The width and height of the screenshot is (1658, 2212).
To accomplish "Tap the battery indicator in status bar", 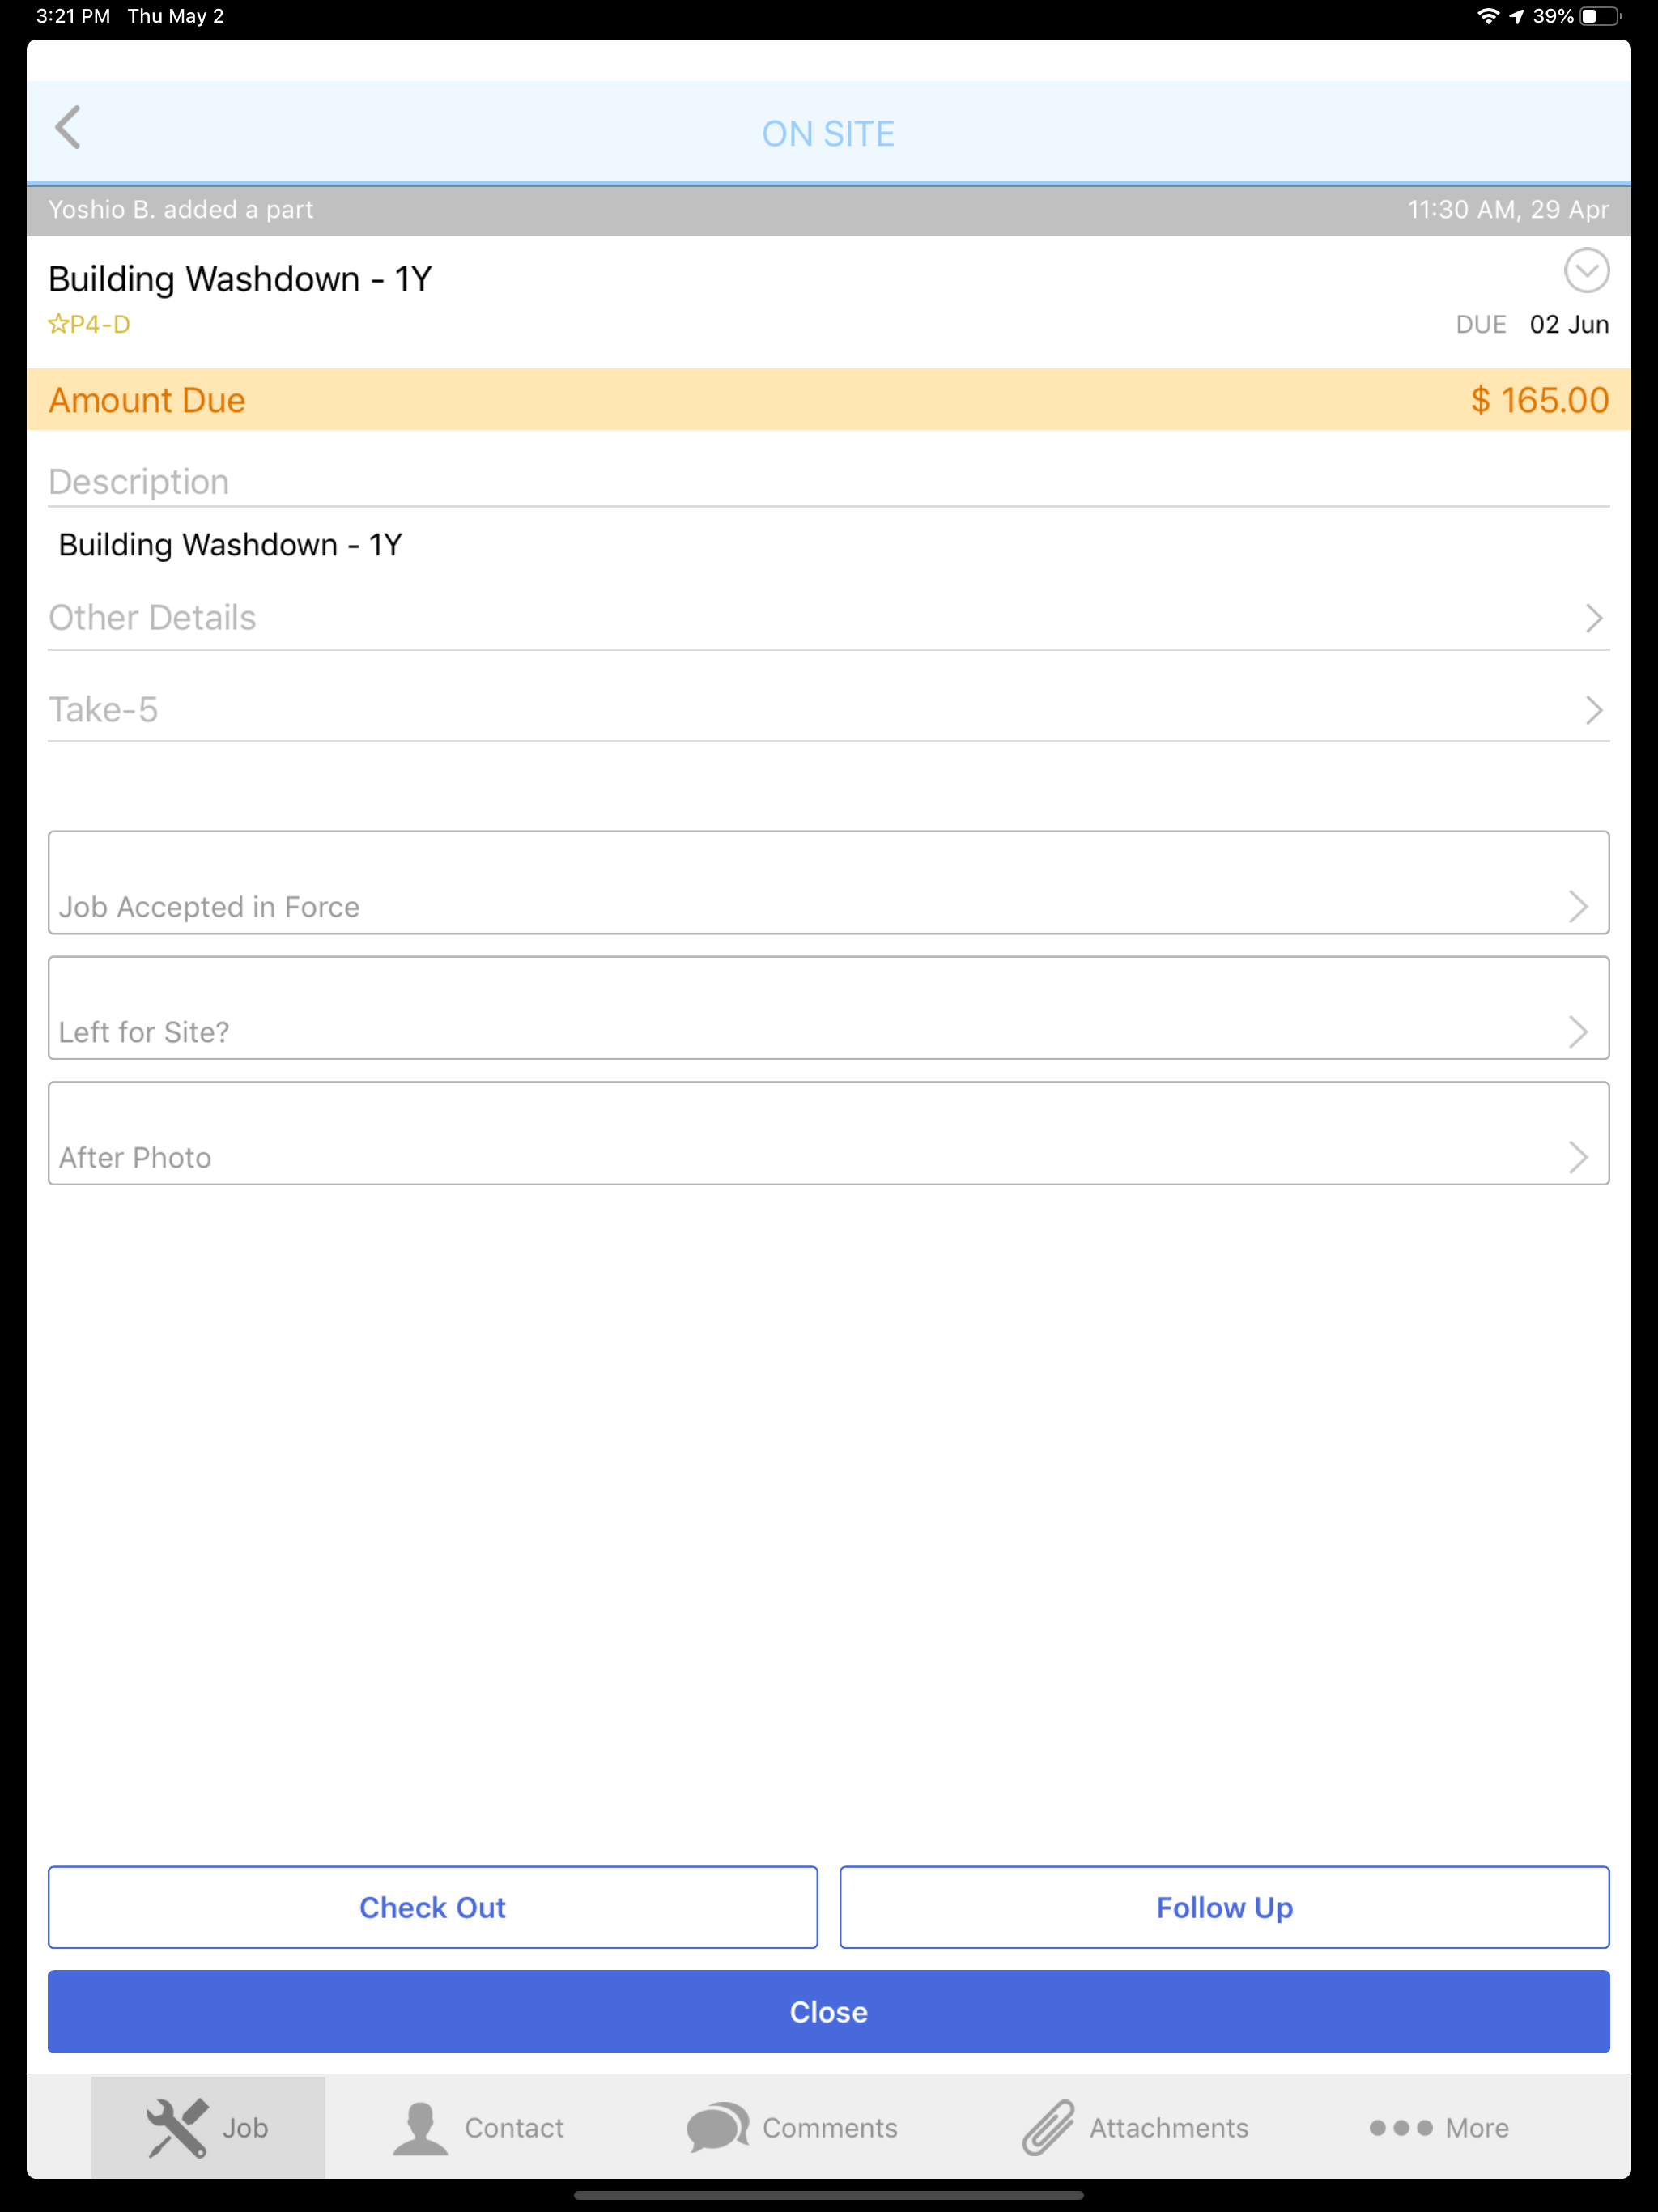I will [1601, 16].
